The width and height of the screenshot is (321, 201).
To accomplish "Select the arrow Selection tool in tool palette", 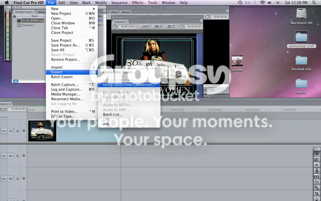I will coord(317,154).
